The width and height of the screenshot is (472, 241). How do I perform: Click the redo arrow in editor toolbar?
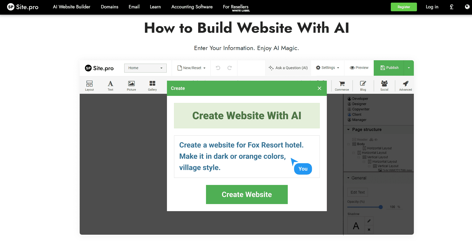230,68
